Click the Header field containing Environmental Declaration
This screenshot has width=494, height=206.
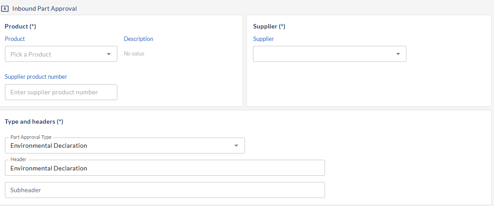tap(165, 168)
